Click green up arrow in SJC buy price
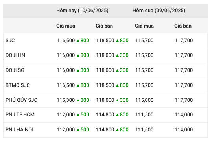Screen dimensions: 210x142 coord(78,41)
